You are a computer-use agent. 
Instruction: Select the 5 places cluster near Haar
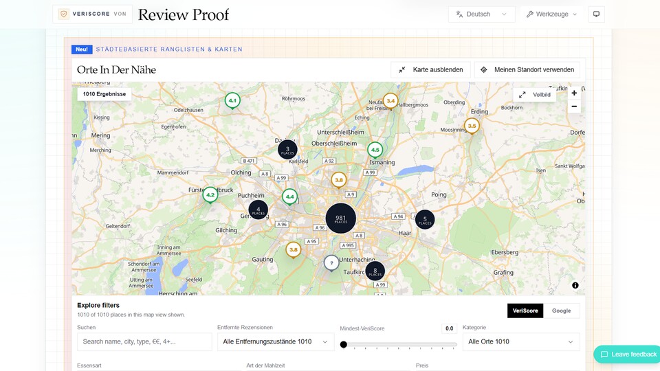coord(425,220)
